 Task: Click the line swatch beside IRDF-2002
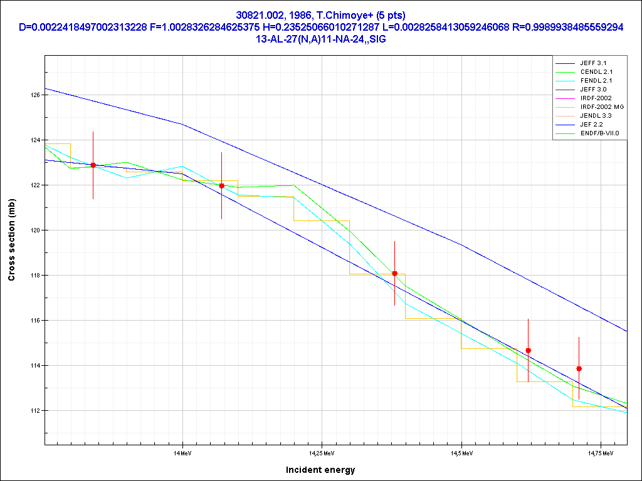(x=566, y=98)
